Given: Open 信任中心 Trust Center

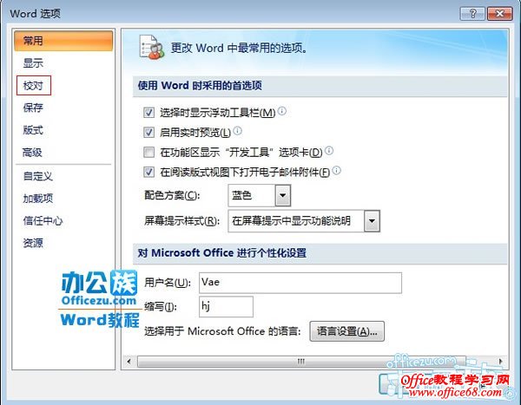Looking at the screenshot, I should click(x=43, y=220).
